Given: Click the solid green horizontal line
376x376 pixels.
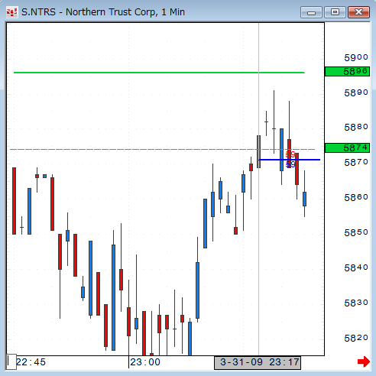Looking at the screenshot, I should [x=159, y=73].
